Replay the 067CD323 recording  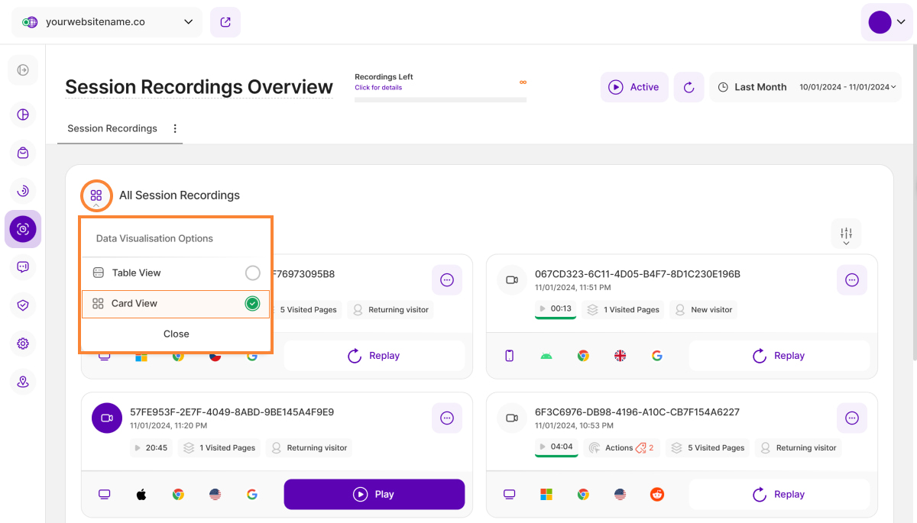click(x=779, y=356)
